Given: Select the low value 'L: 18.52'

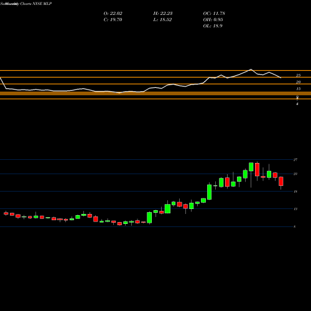Looking at the screenshot, I should [162, 20].
